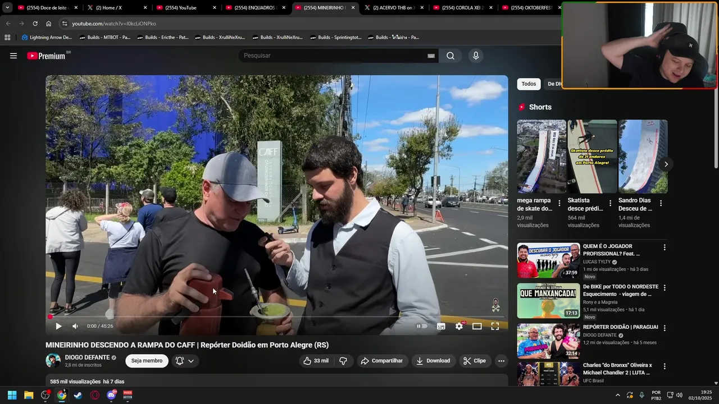The image size is (719, 404).
Task: Open Windows Start menu
Action: (12, 395)
